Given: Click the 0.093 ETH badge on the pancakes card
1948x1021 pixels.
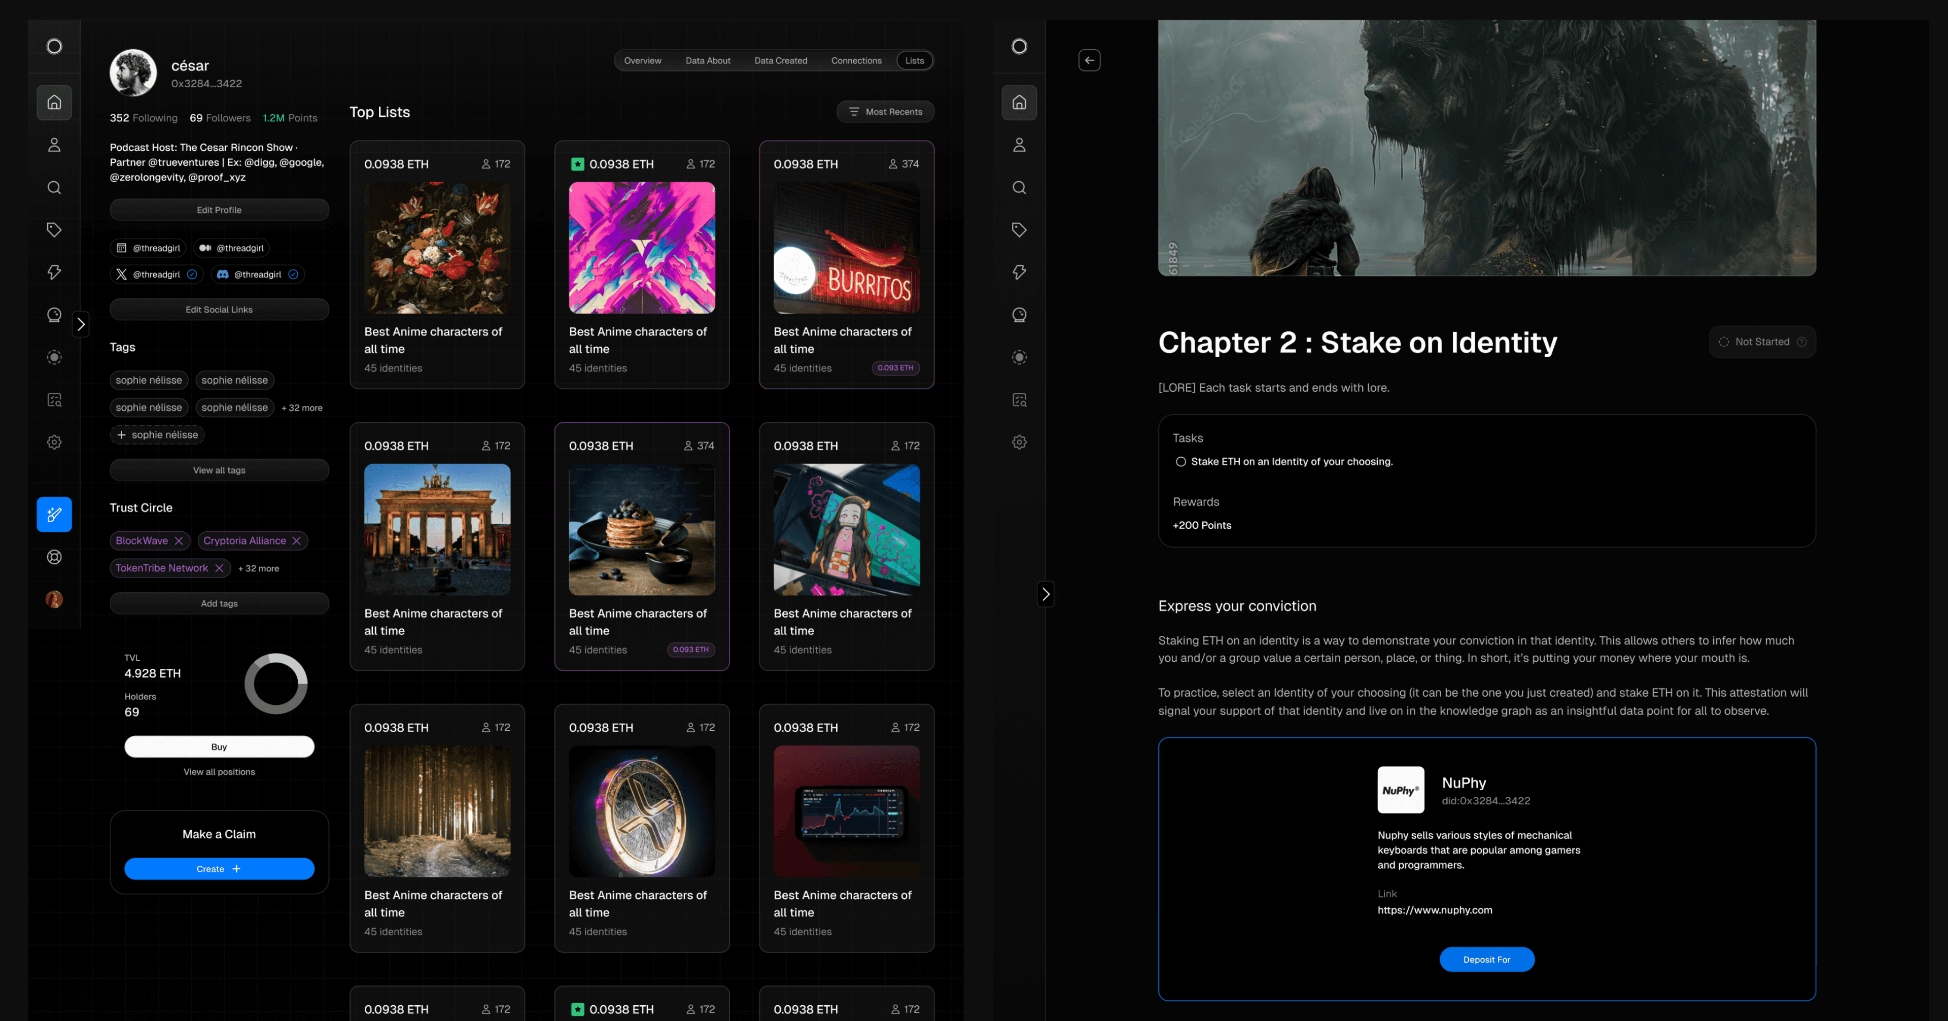Looking at the screenshot, I should (x=690, y=650).
